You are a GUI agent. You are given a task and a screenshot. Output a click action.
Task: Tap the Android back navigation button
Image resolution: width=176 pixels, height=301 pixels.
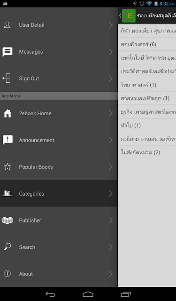coord(50,294)
